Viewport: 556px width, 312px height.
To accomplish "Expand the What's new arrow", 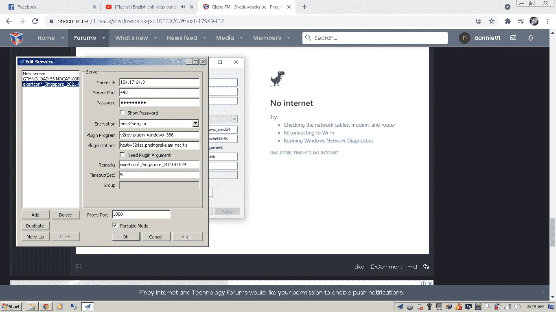I will pos(155,38).
